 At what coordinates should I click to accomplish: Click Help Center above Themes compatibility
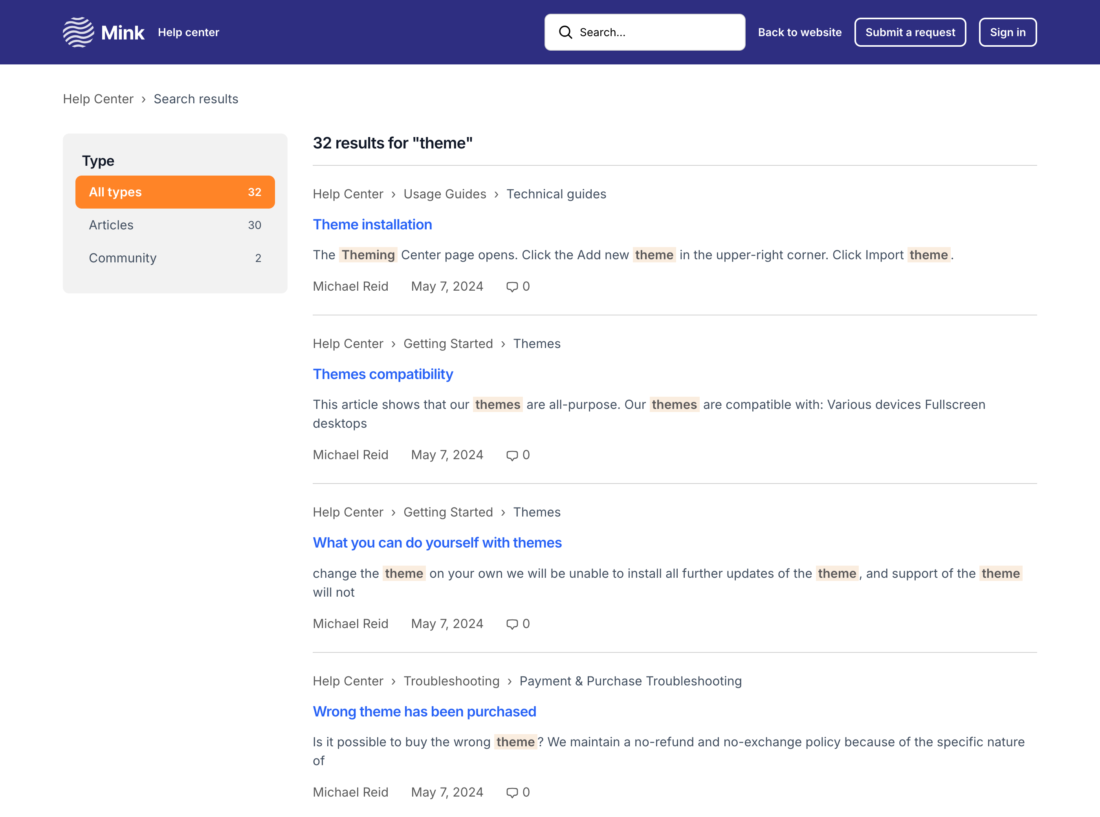[348, 344]
